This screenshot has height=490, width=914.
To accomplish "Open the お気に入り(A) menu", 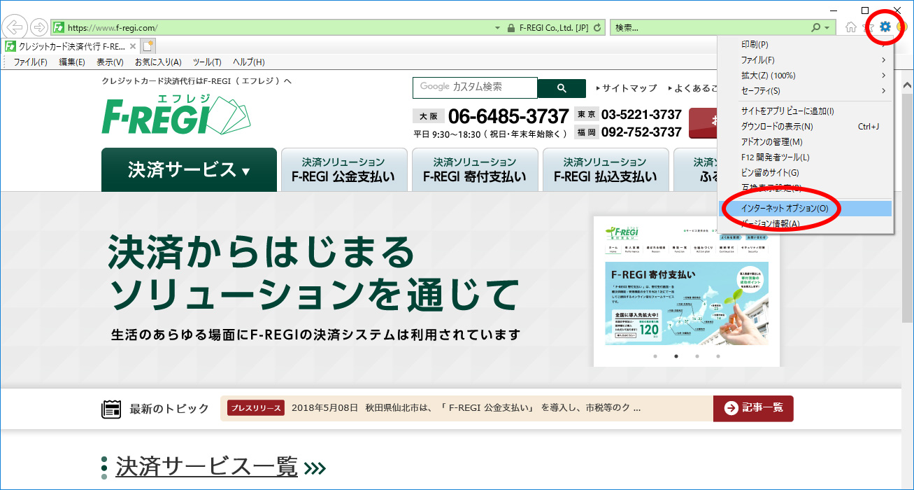I will coord(158,62).
